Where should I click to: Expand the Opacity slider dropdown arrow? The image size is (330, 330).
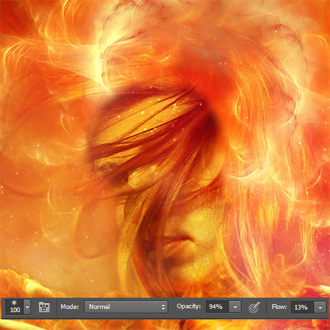tap(235, 307)
